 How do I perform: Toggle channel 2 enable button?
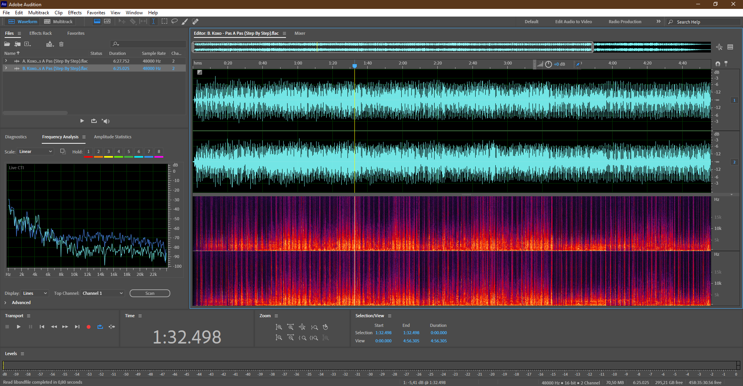[734, 162]
